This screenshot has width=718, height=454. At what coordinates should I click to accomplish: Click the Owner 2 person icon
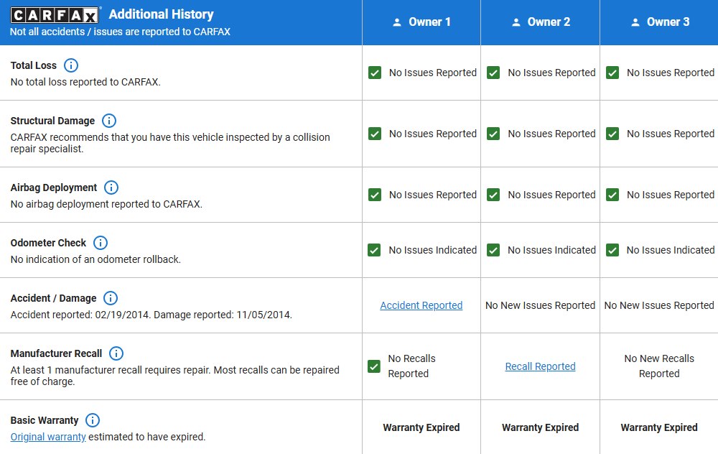pyautogui.click(x=516, y=22)
